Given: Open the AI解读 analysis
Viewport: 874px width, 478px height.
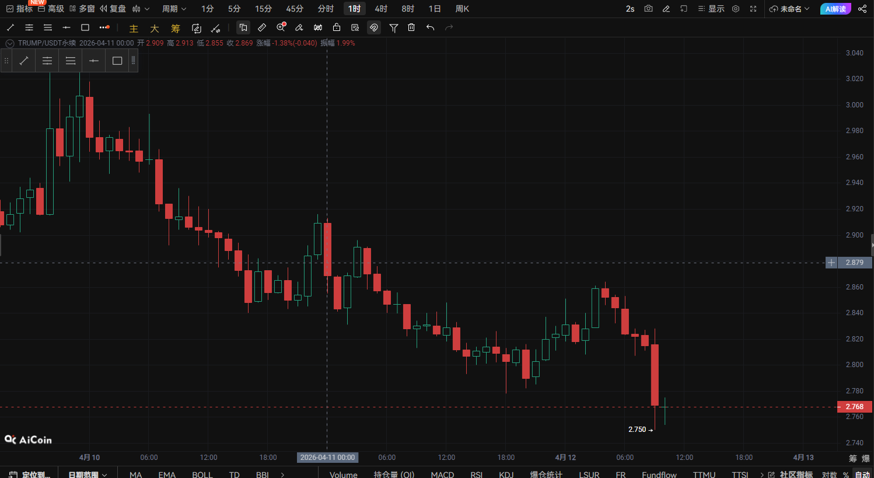Looking at the screenshot, I should pos(835,9).
